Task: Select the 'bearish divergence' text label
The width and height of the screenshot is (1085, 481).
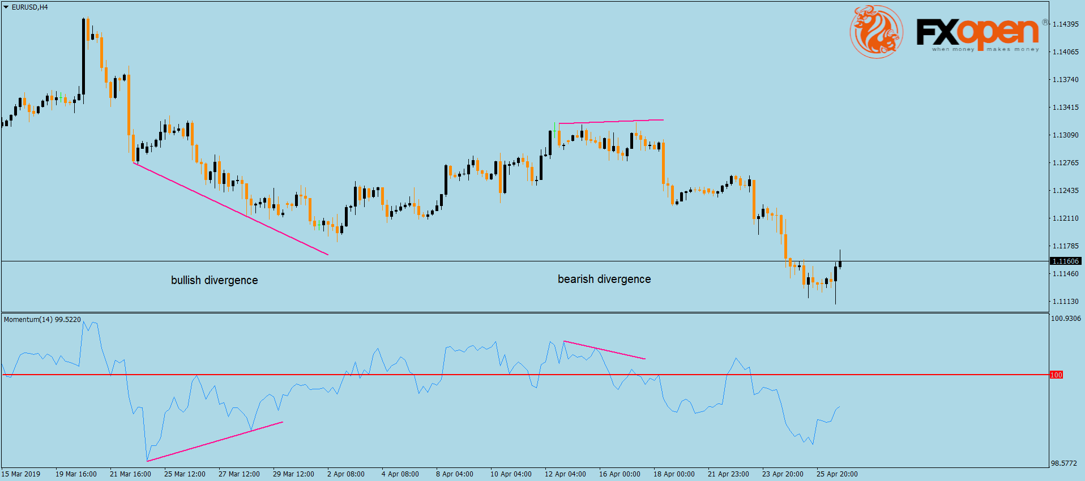Action: (604, 279)
